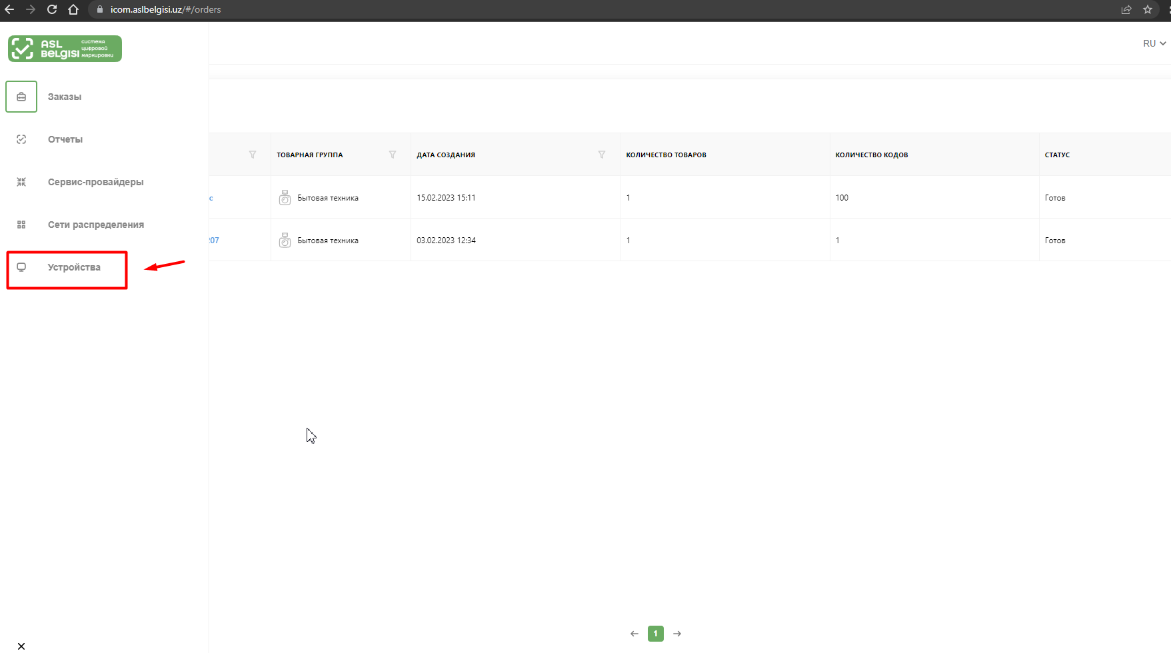Click the address bar URL
This screenshot has height=653, width=1171.
click(x=166, y=9)
